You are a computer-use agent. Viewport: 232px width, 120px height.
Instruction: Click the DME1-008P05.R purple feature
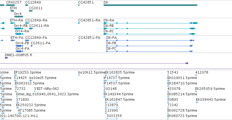pyautogui.click(x=7, y=58)
